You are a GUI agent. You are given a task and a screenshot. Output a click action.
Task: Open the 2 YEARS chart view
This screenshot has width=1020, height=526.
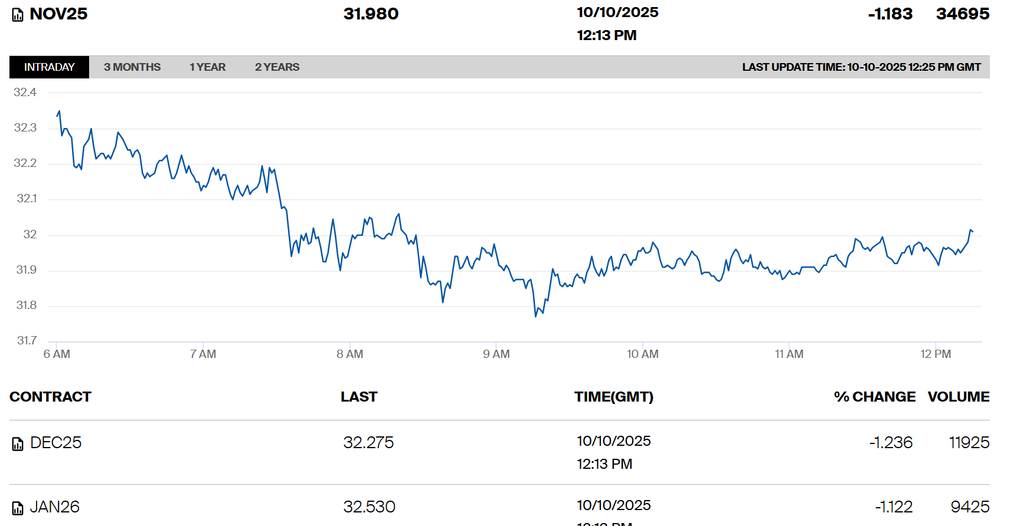tap(277, 67)
